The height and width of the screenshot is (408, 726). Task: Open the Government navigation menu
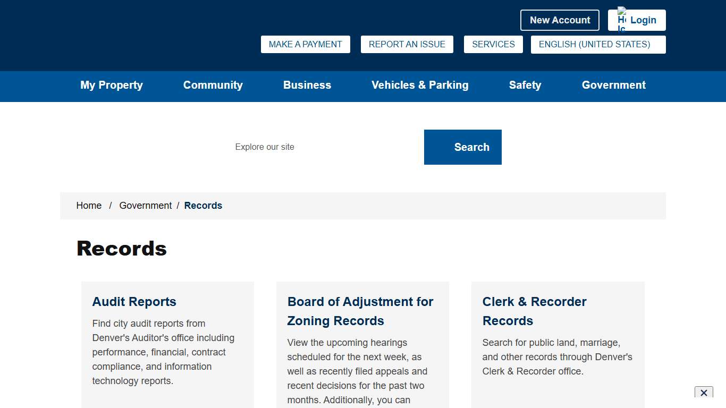613,86
